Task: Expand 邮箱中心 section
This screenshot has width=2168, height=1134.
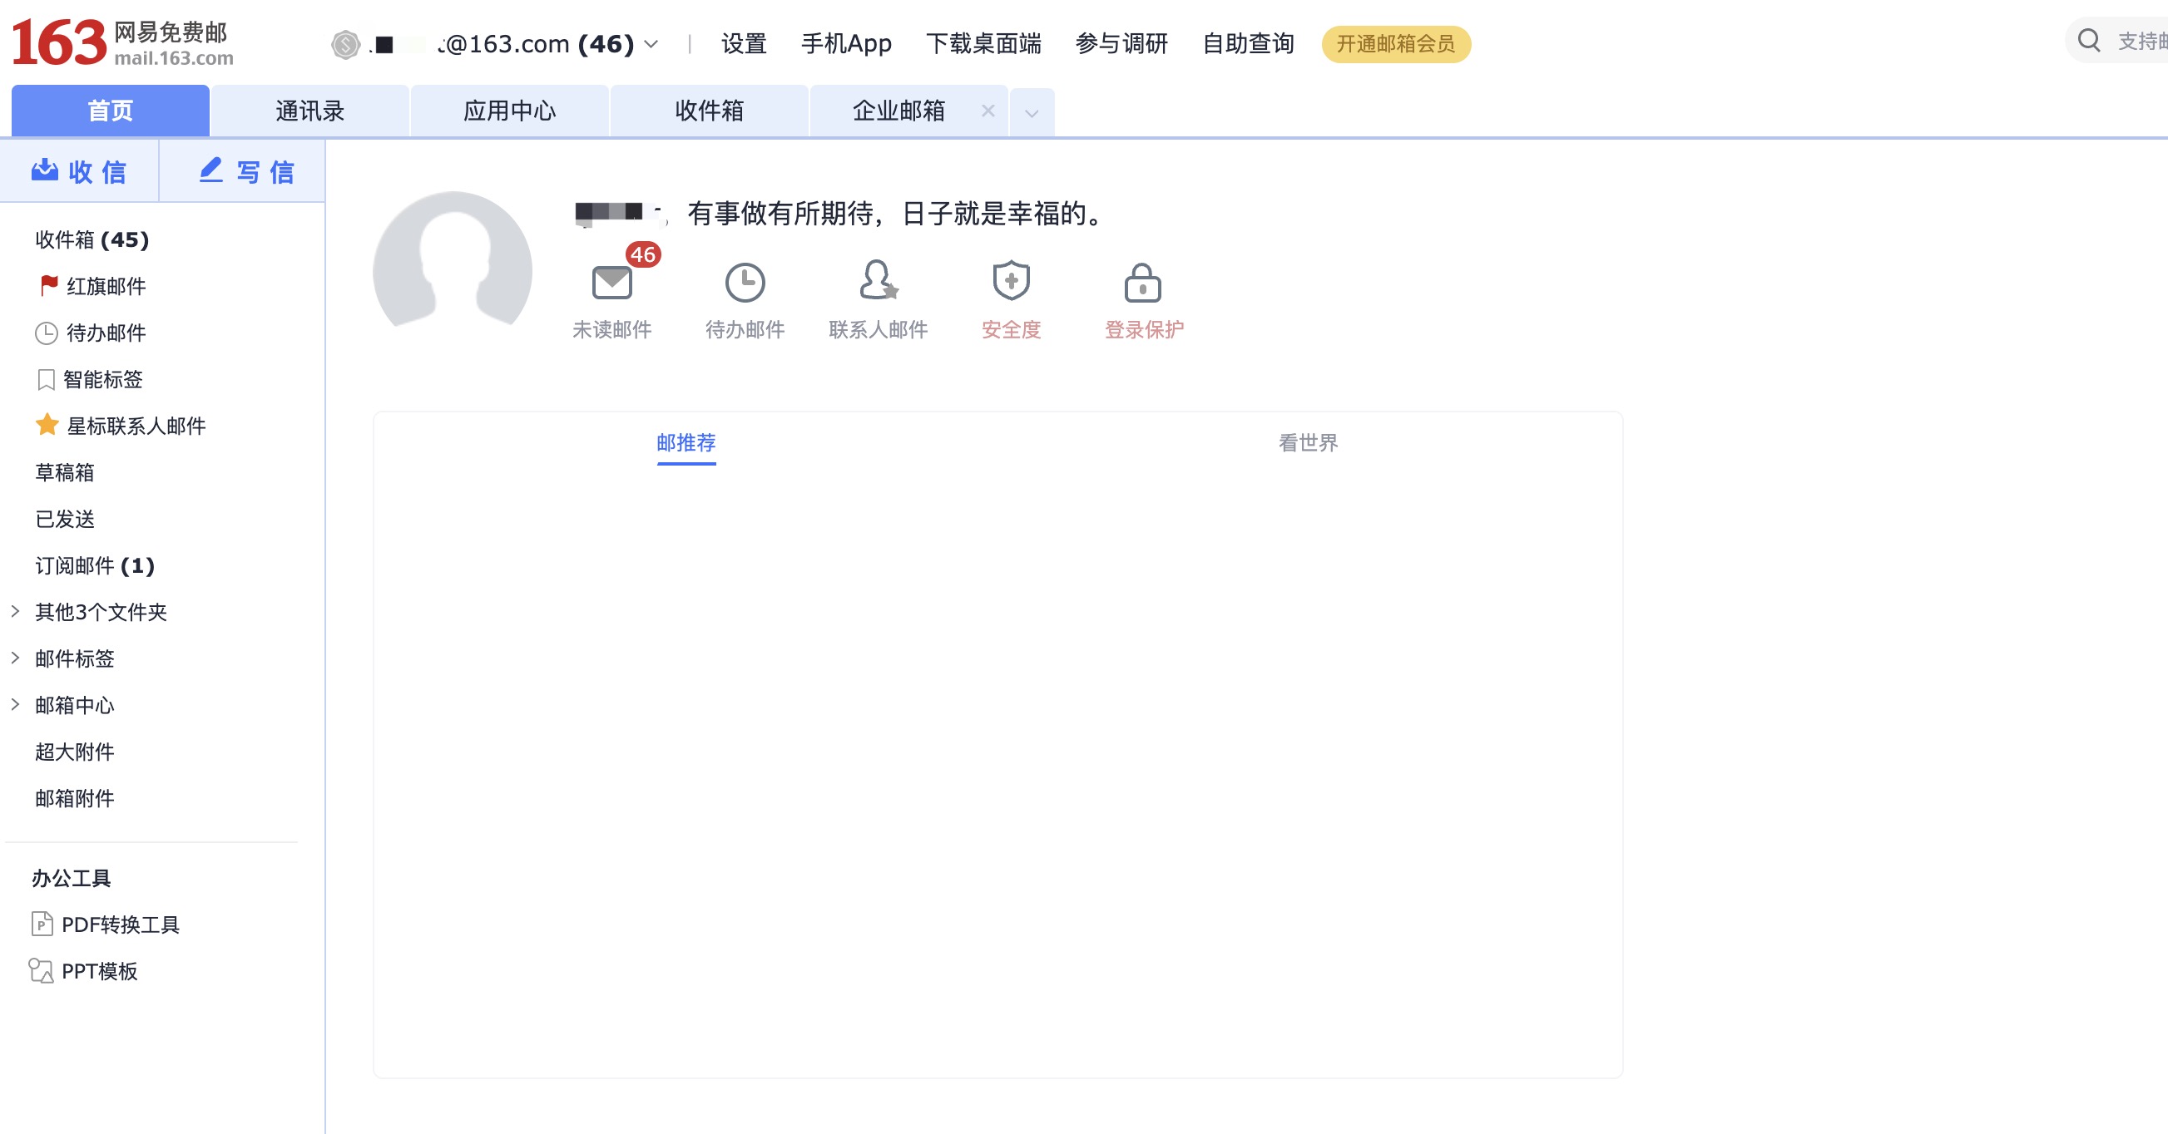Action: 15,704
